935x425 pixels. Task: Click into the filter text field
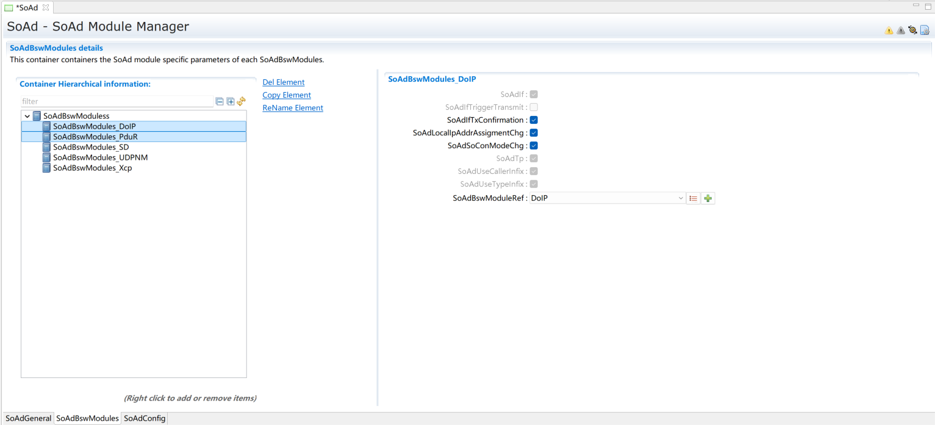pos(116,102)
